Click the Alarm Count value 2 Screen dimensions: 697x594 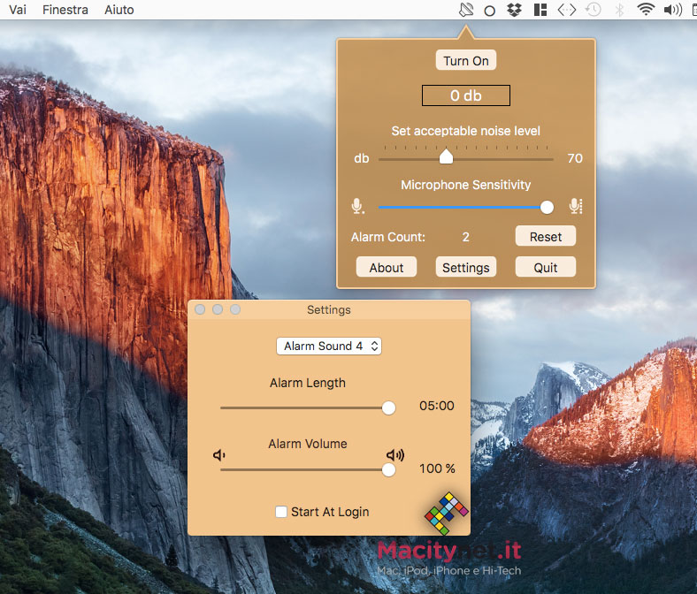465,237
